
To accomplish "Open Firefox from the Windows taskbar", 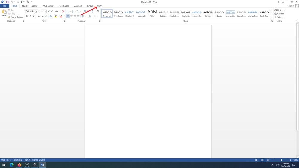I will pos(19,165).
